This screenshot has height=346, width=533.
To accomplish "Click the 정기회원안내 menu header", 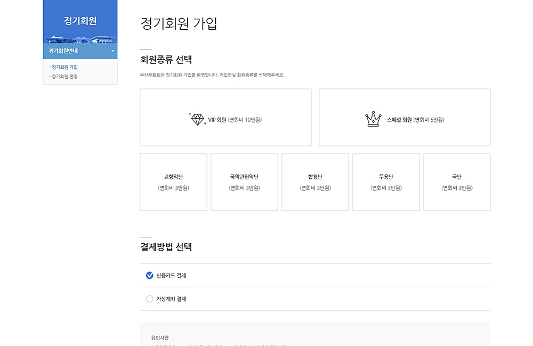I will [x=80, y=51].
